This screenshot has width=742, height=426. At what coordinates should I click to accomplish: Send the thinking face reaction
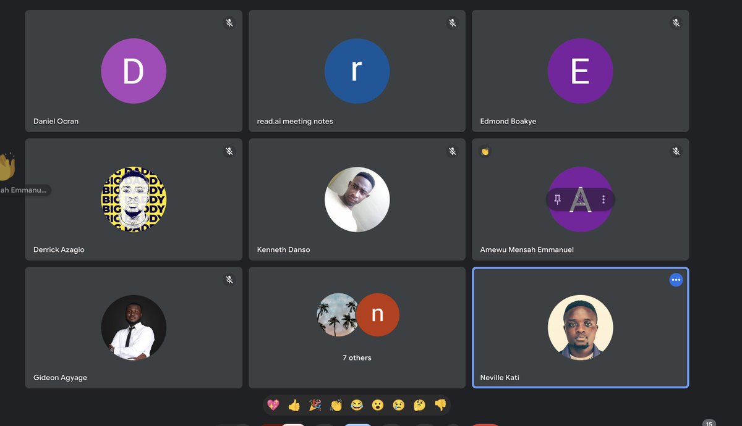(x=419, y=405)
